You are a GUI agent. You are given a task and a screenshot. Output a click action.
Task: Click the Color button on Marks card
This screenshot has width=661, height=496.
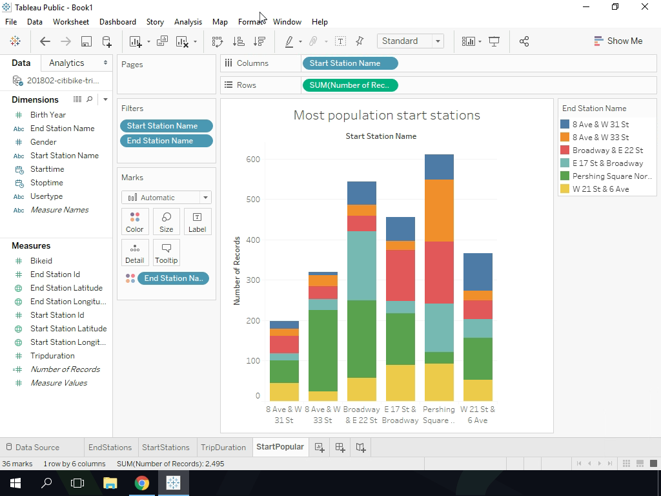coord(135,222)
